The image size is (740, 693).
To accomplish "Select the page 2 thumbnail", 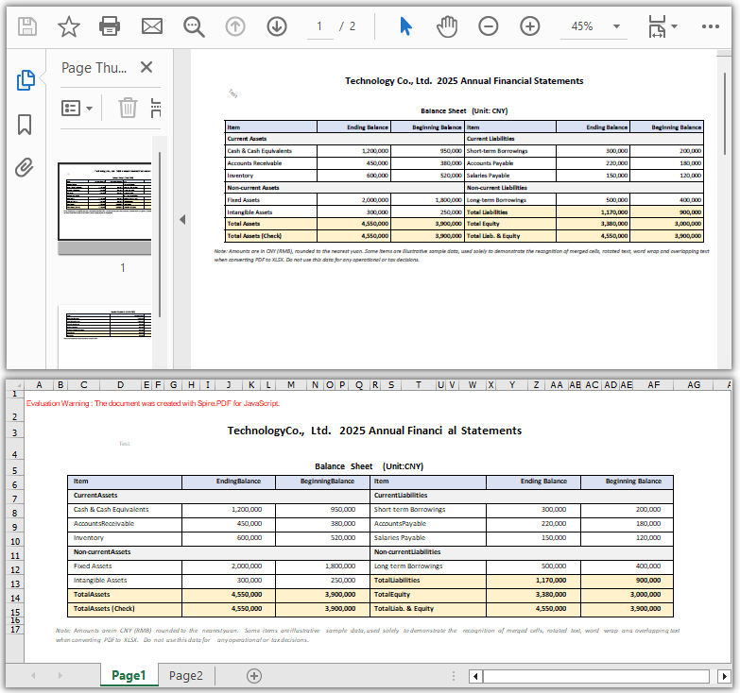I will [x=105, y=337].
